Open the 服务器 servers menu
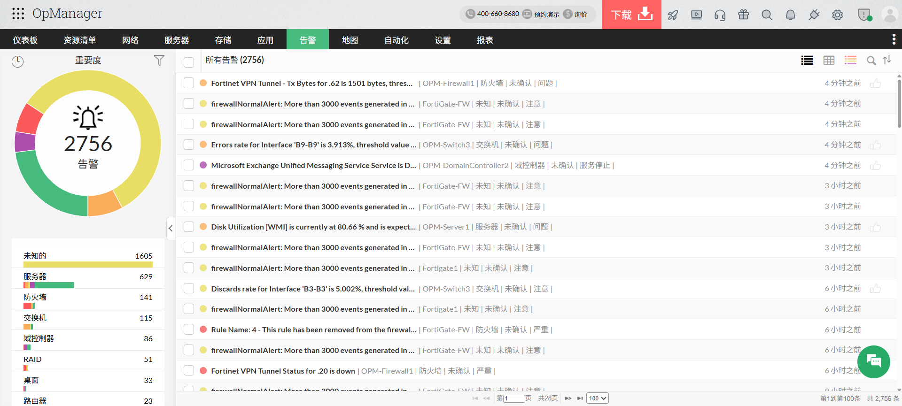The height and width of the screenshot is (406, 902). [177, 40]
